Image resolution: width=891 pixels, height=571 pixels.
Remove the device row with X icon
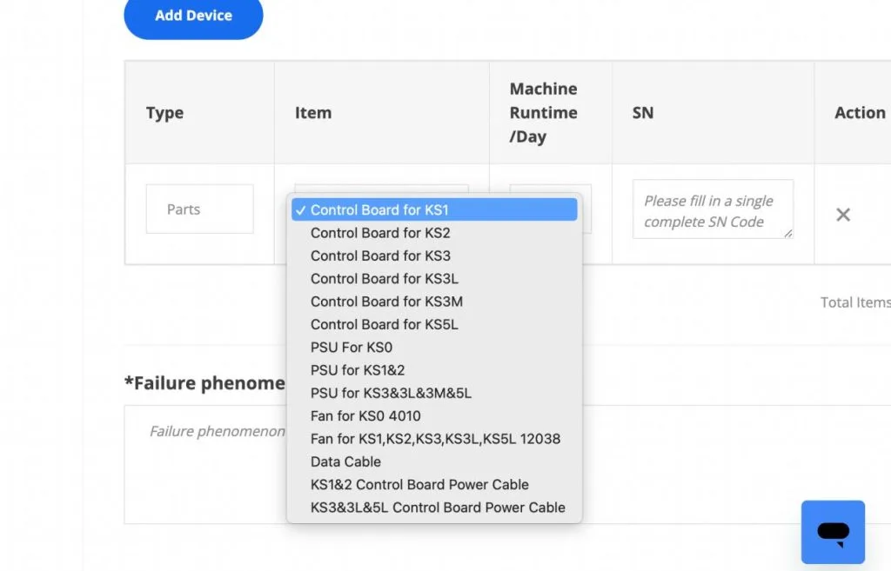[x=842, y=215]
